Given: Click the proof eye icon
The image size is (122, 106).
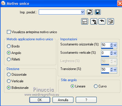Looking at the screenshot, I should [102, 21].
